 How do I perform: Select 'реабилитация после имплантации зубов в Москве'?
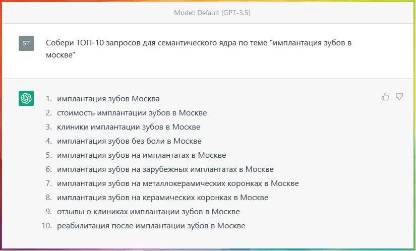[x=151, y=226]
